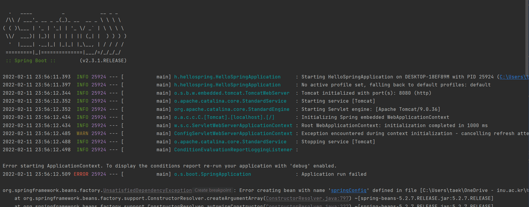529x207 pixels.
Task: Click the org.apache.catalina.core.StandardEngine logger name
Action: (232, 109)
